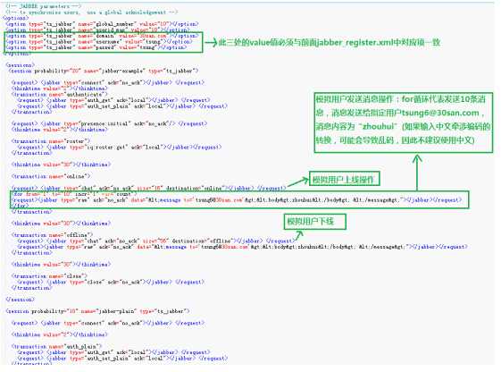Viewport: 501px width, 372px height.
Task: Click the for from="1" to="10" loop line
Action: [x=74, y=194]
